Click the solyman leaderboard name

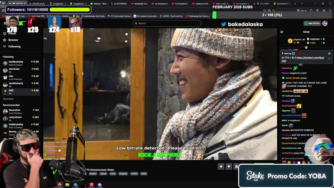point(315,39)
